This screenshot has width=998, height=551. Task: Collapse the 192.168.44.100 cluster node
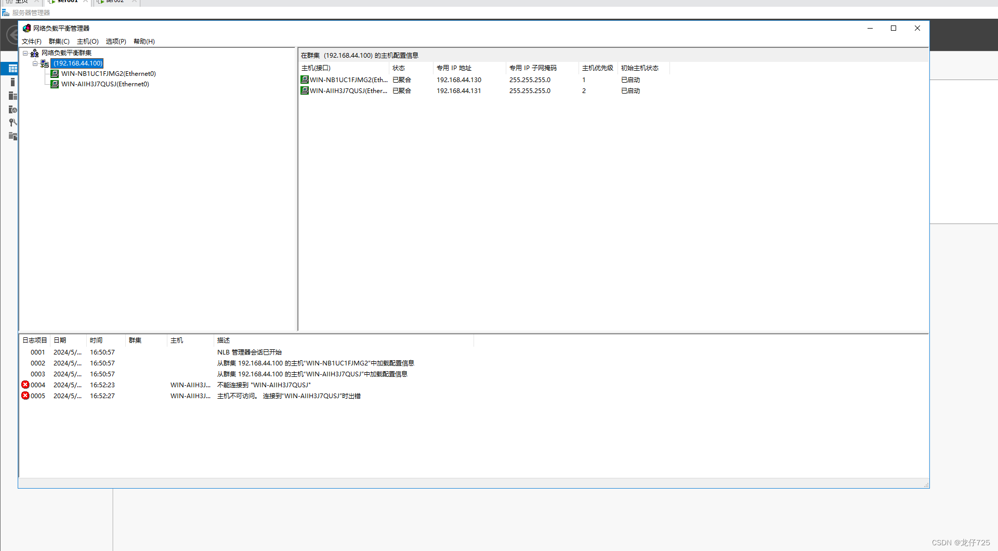(x=35, y=63)
